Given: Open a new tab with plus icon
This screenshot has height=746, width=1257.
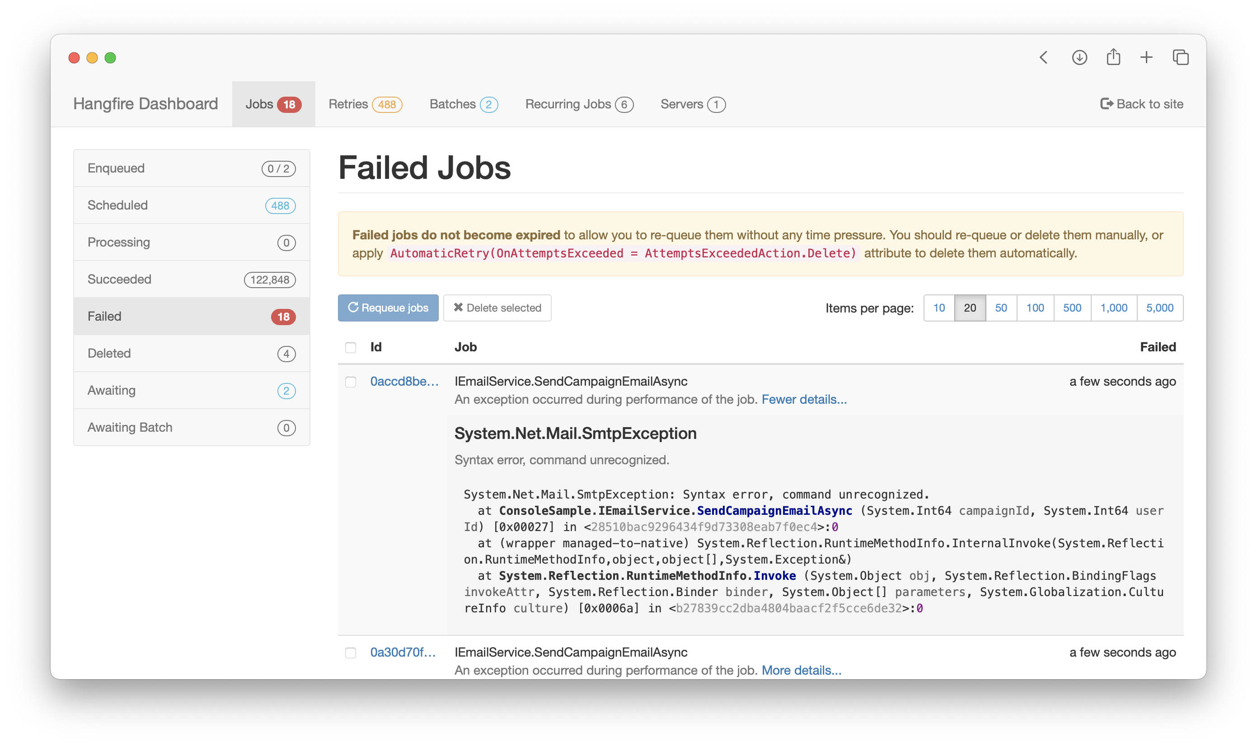Looking at the screenshot, I should (1146, 57).
